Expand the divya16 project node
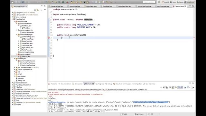Screen dimensions: 206x116 [x=13, y=13]
